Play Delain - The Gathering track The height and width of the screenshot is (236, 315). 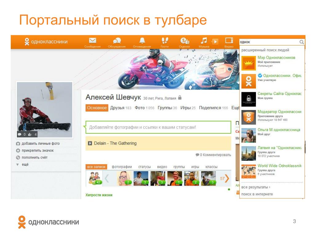point(90,143)
